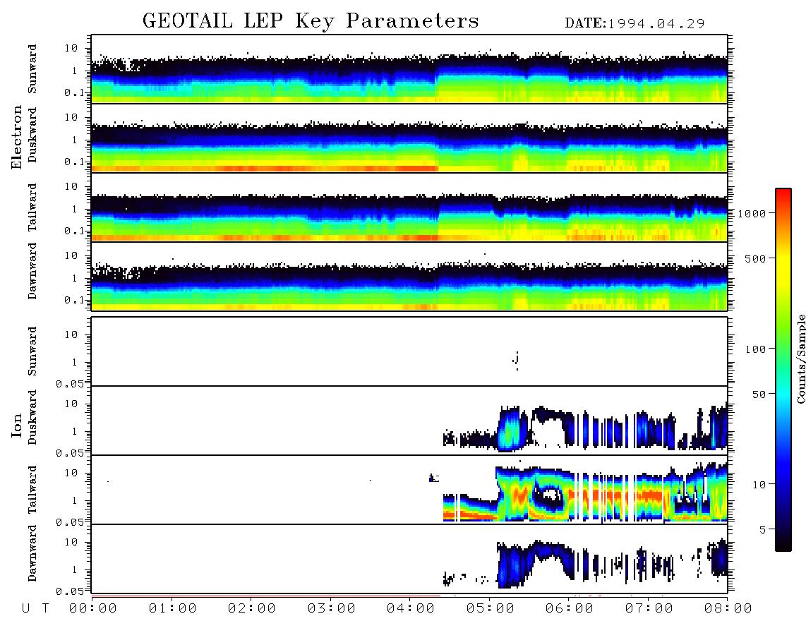Select the Ion Dawnward axis label
Viewport: 806px width, 621px height.
pyautogui.click(x=32, y=553)
